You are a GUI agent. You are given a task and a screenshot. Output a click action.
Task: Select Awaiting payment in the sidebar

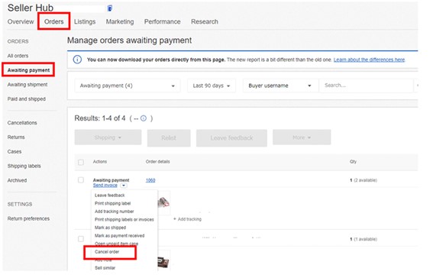pyautogui.click(x=28, y=70)
